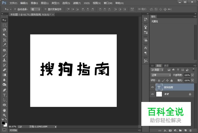Click the 搜狗指南 layer T thumbnail
Viewport: 198px width, 133px height.
[159, 87]
